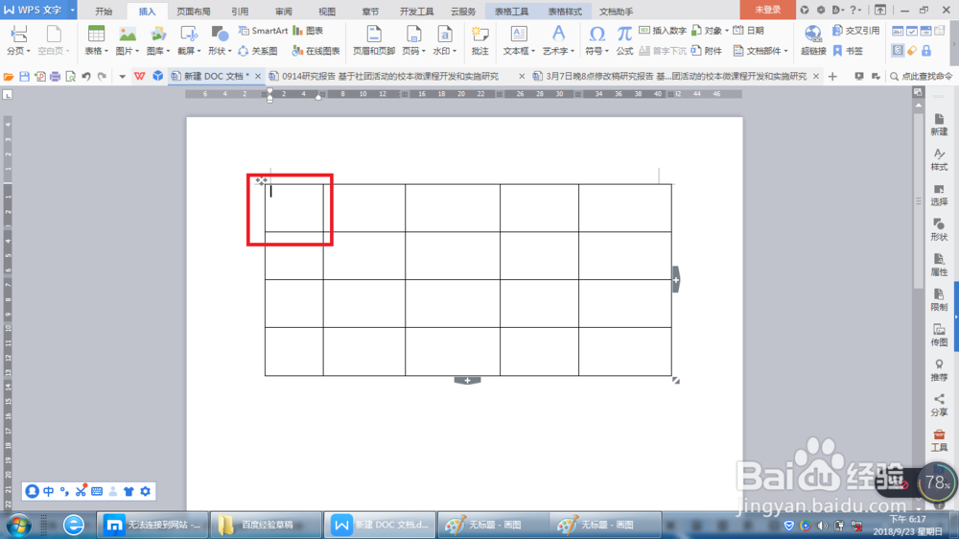Add a 批注 comment
The width and height of the screenshot is (959, 539).
pyautogui.click(x=480, y=40)
